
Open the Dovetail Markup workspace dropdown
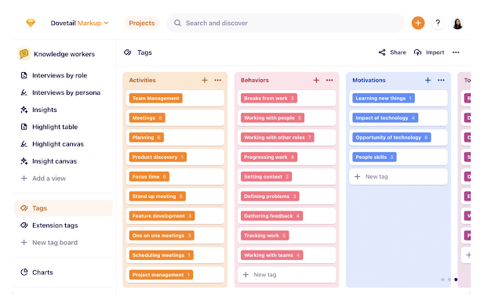click(x=79, y=23)
